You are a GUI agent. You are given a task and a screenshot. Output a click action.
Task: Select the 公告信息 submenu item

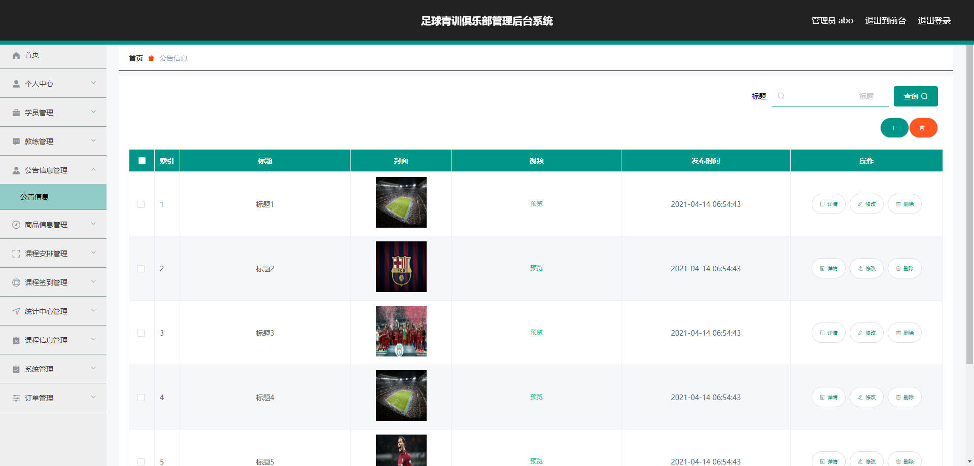coord(53,197)
